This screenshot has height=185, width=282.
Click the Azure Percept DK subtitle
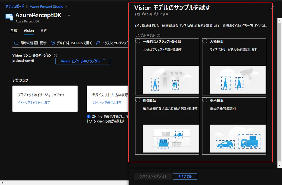click(27, 21)
